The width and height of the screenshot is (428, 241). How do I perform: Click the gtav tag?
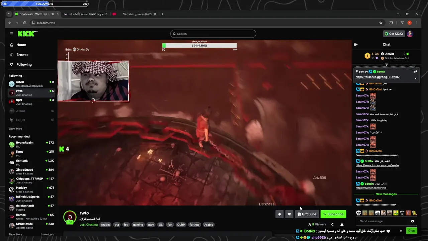coord(151,225)
